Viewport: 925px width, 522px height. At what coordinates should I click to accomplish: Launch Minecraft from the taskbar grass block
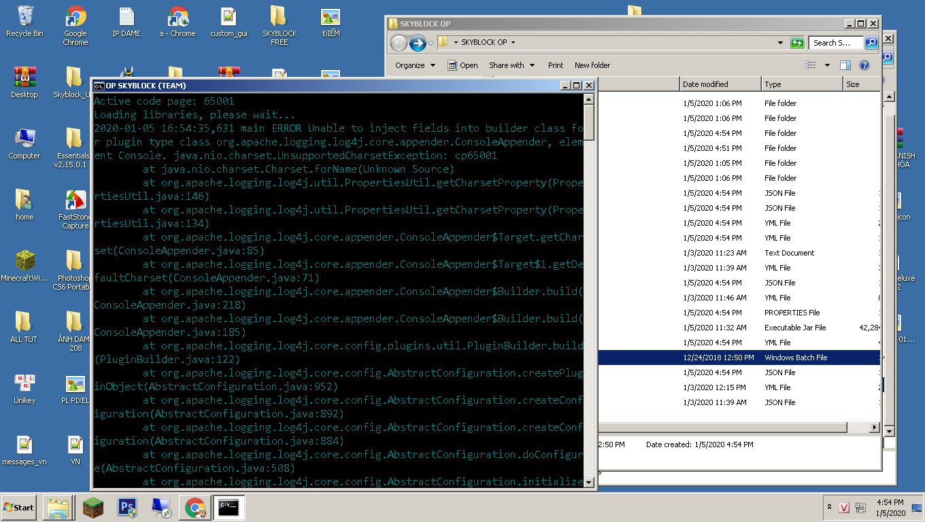pyautogui.click(x=92, y=507)
